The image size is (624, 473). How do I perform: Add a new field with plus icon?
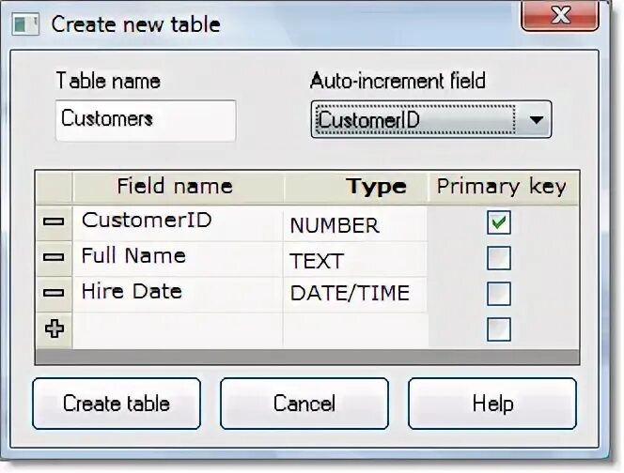click(x=55, y=329)
